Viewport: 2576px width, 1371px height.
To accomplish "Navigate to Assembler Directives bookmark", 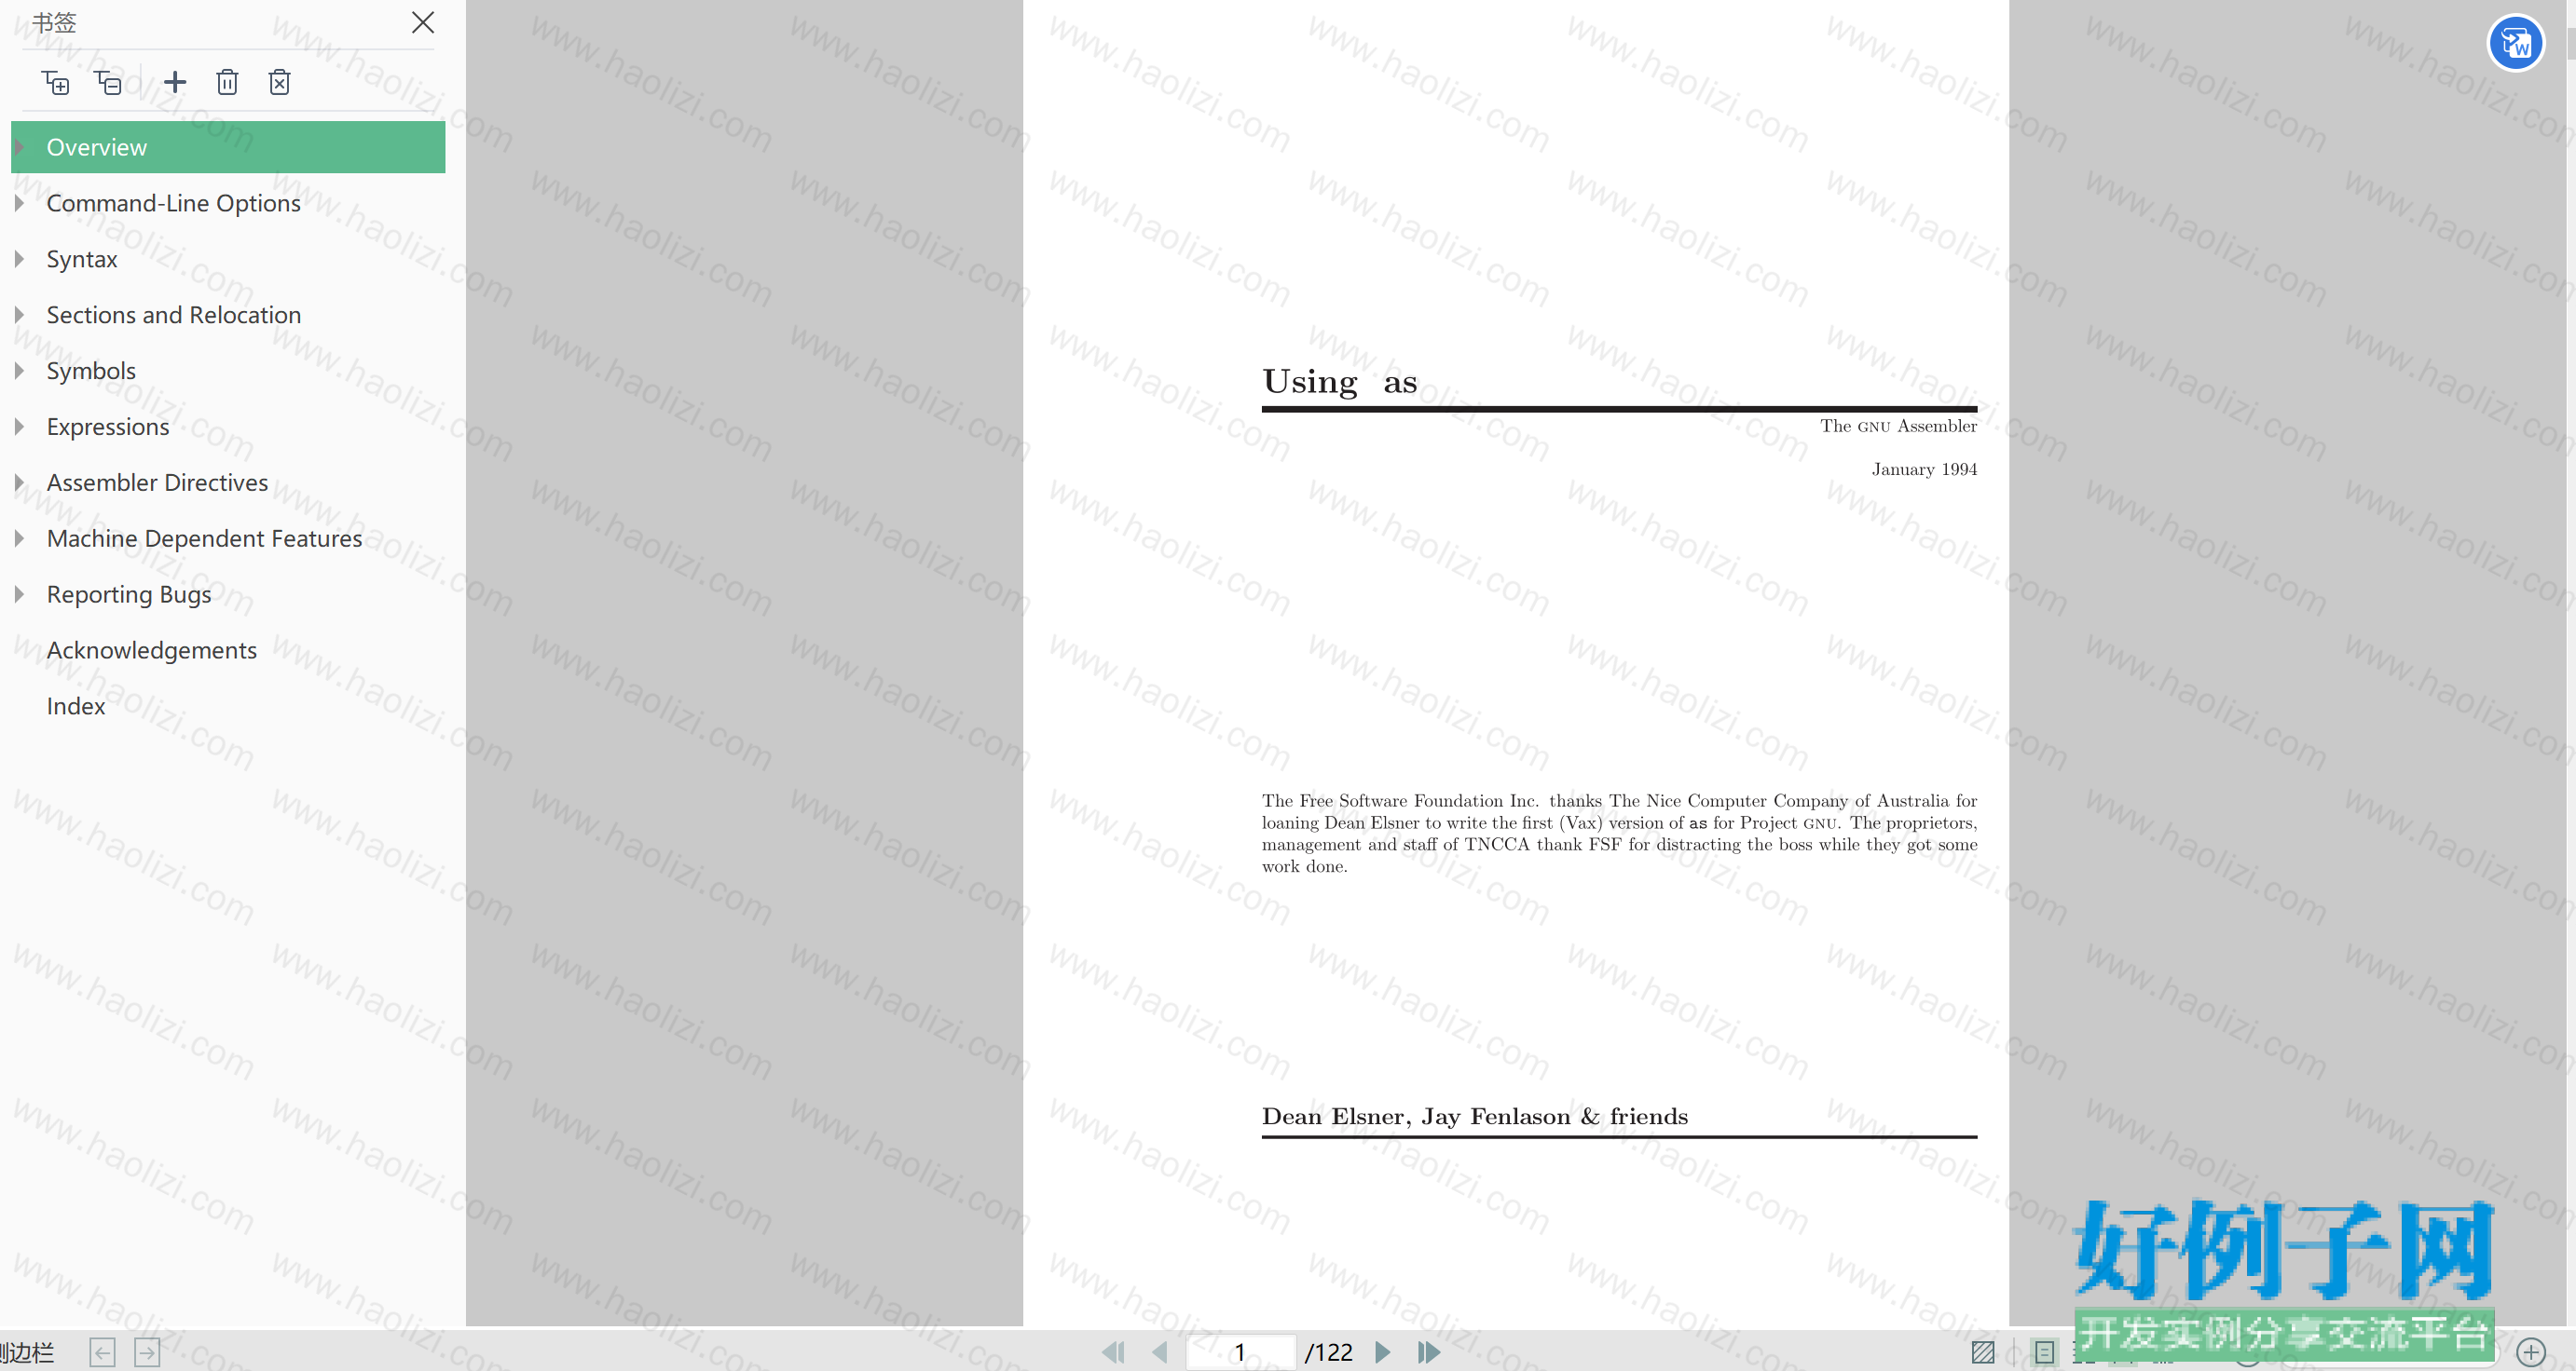I will coord(157,482).
